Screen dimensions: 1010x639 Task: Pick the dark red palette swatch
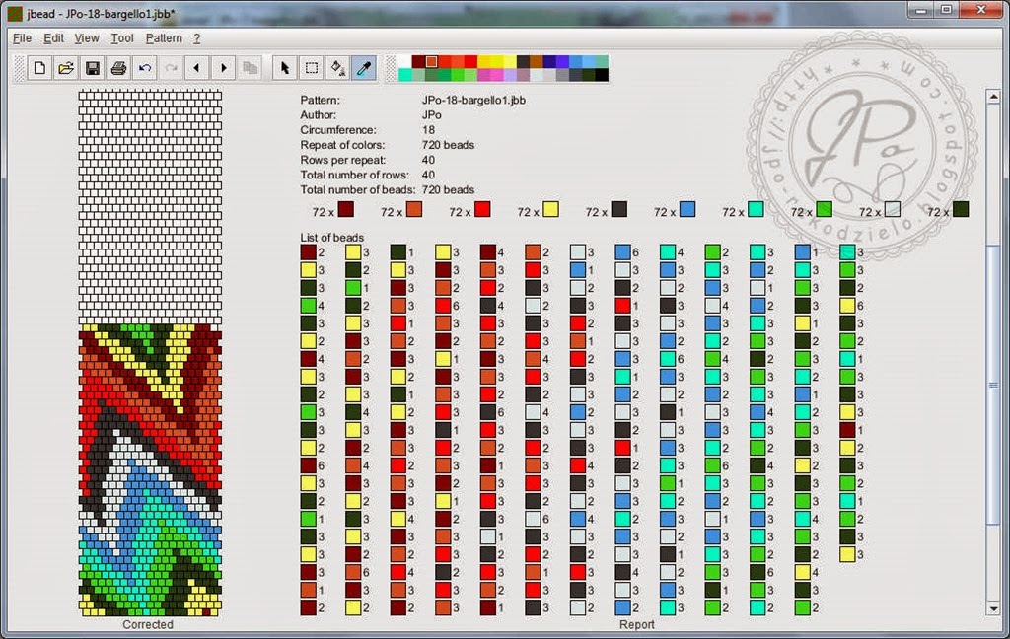[418, 61]
